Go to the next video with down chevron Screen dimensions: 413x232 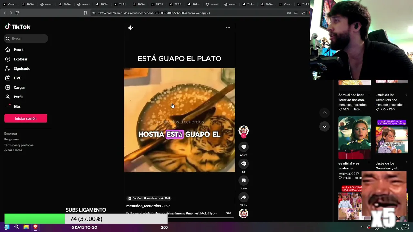pyautogui.click(x=325, y=126)
